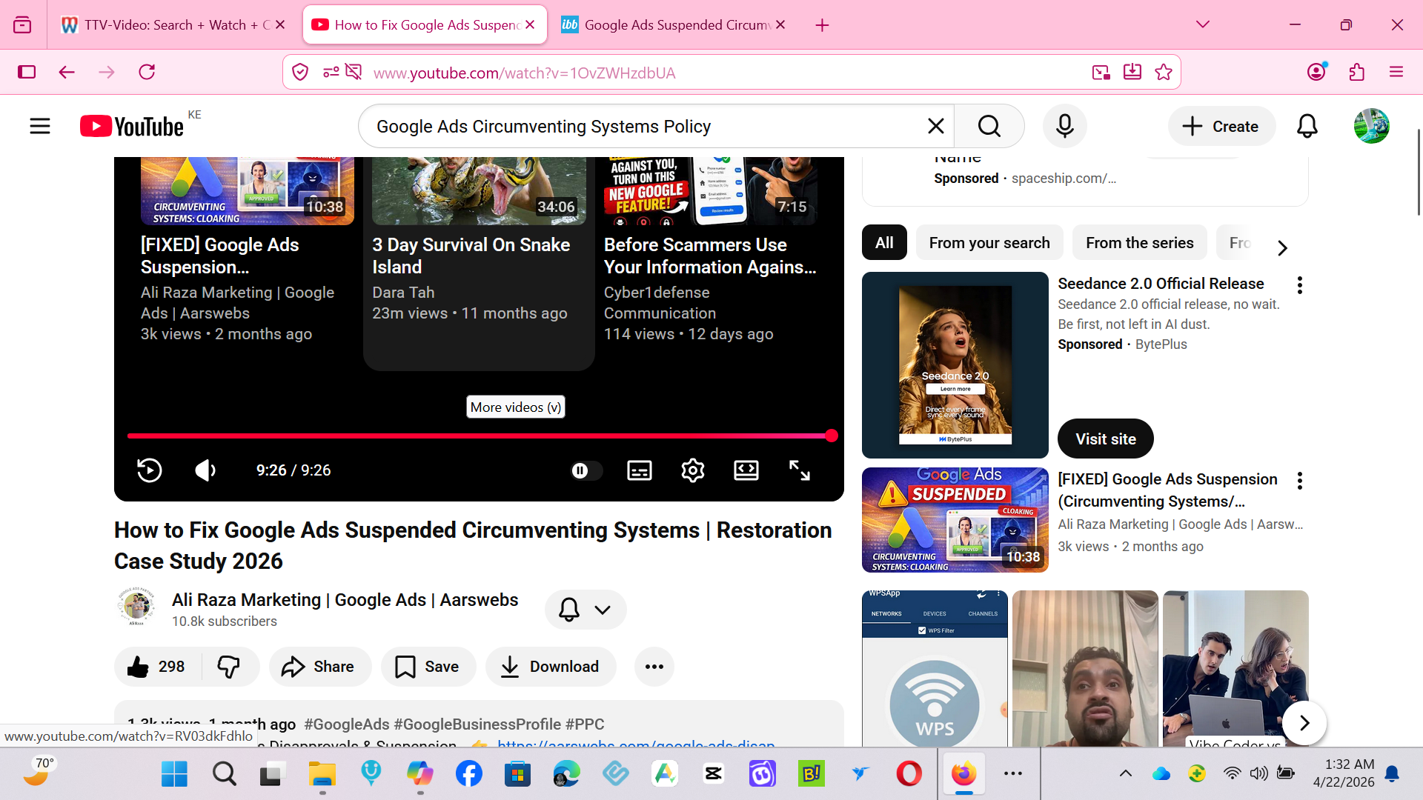This screenshot has height=800, width=1423.
Task: Select the From the series chip
Action: pos(1139,243)
